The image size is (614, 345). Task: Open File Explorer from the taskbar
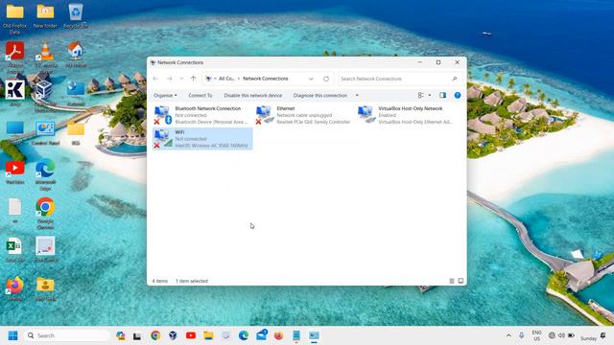(x=208, y=335)
